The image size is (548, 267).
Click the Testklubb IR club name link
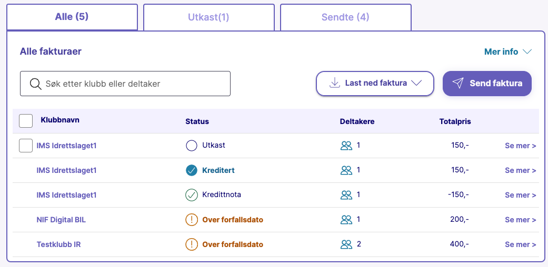click(x=59, y=244)
